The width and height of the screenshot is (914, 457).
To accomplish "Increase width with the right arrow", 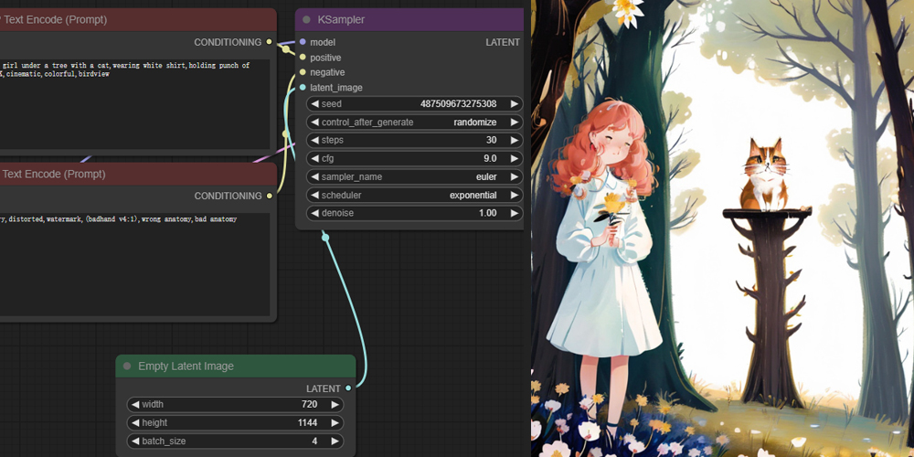I will 335,405.
